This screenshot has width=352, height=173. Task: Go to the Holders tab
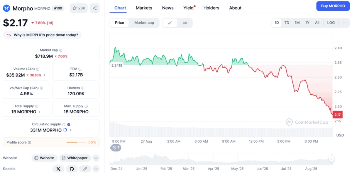click(x=211, y=8)
